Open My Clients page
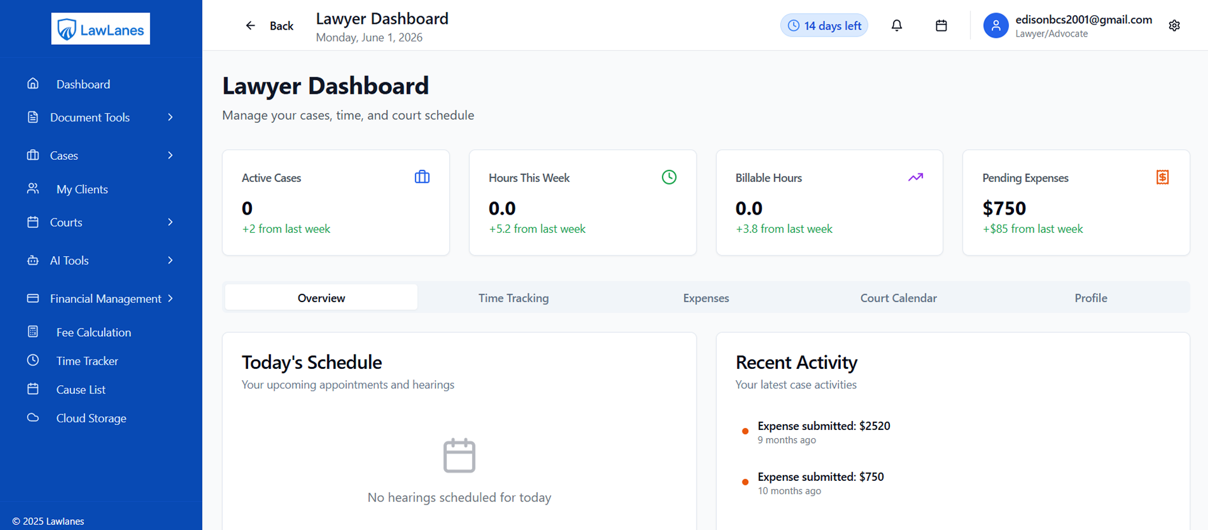Screen dimensions: 1208x530 point(82,189)
